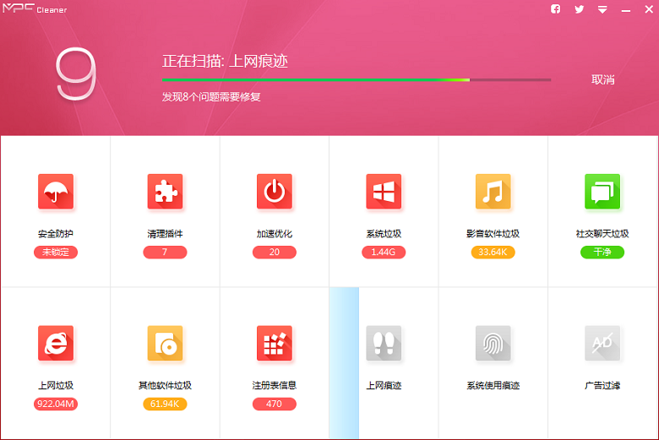Image resolution: width=659 pixels, height=440 pixels.
Task: Open the Twitter link in title bar
Action: click(579, 9)
